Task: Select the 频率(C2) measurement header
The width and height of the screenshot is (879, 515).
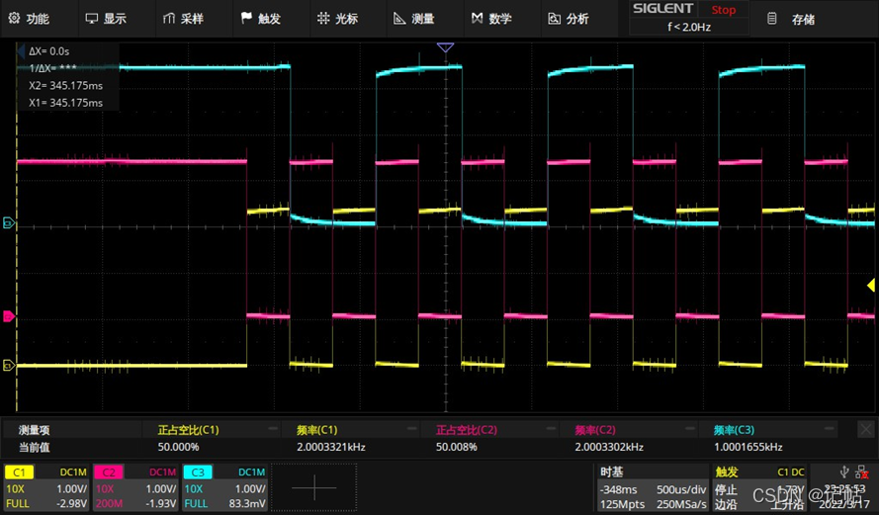Action: click(595, 430)
